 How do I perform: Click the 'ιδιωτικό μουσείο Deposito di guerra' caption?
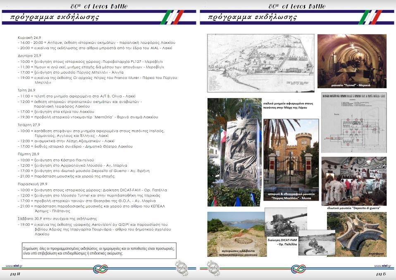[x=353, y=208]
